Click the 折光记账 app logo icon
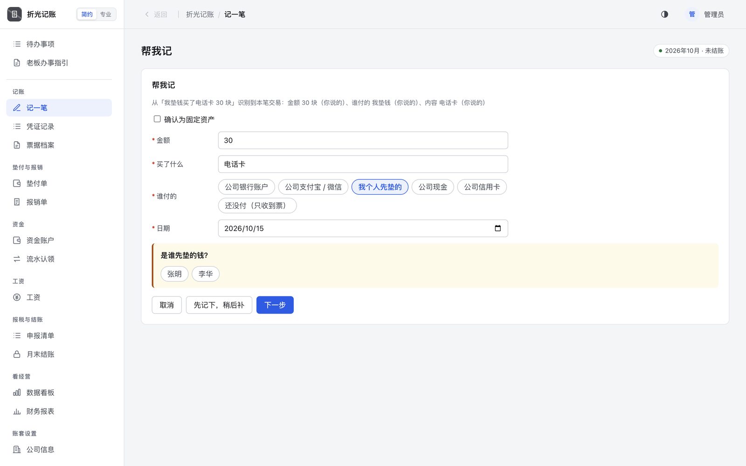This screenshot has height=466, width=746. tap(14, 14)
